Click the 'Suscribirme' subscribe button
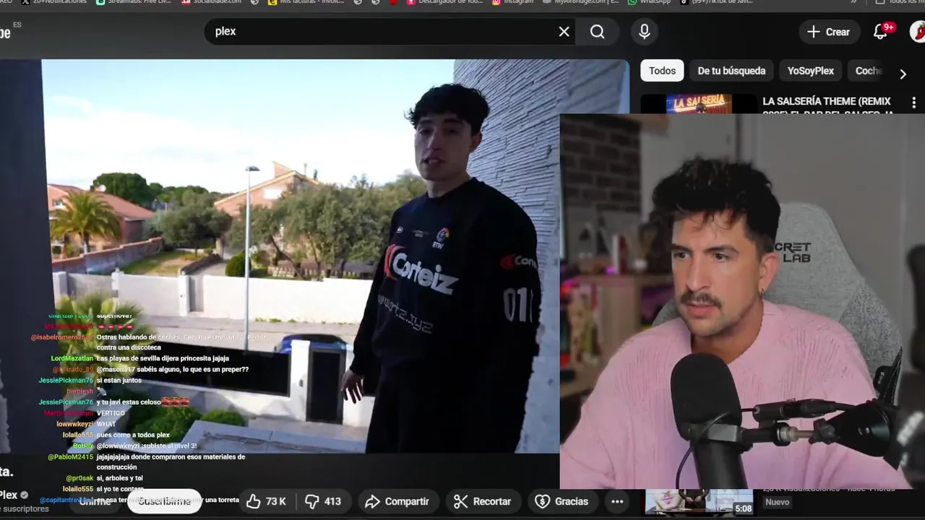Image resolution: width=925 pixels, height=520 pixels. (x=165, y=501)
